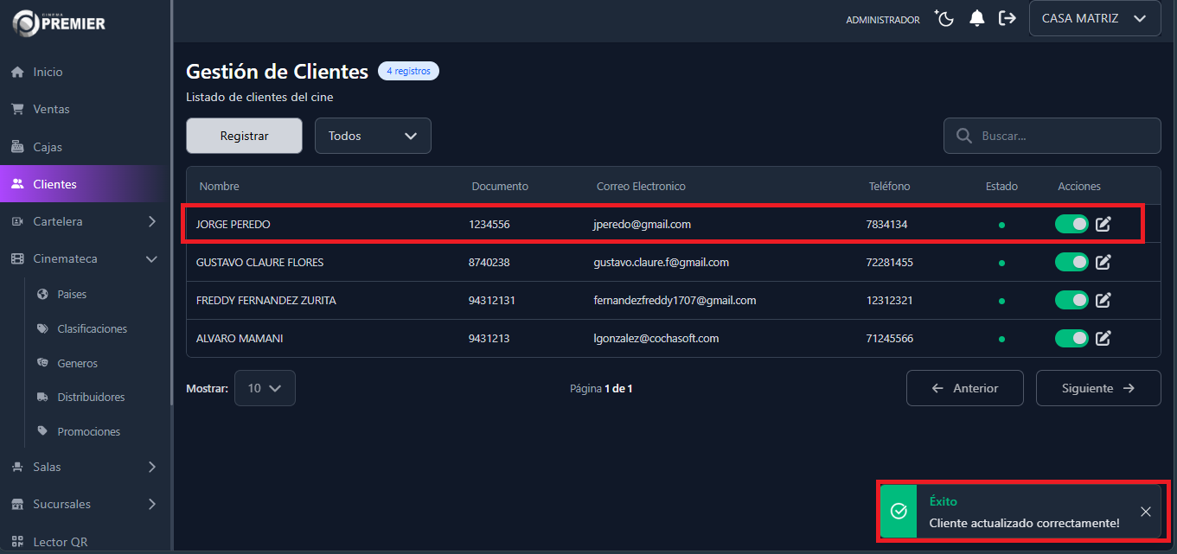Change rows shown with Mostrar dropdown
Screen dimensions: 1177x554
[x=265, y=388]
